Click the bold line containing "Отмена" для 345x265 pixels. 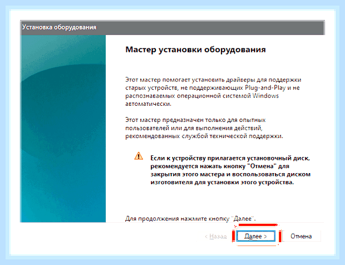220,166
